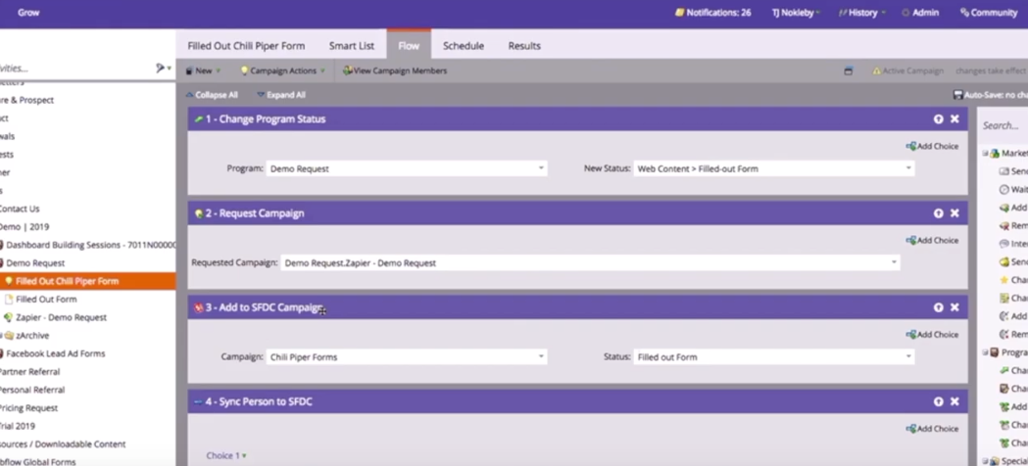Select Zapier - Demo Request in the tree
Viewport: 1028px width, 466px height.
click(61, 318)
